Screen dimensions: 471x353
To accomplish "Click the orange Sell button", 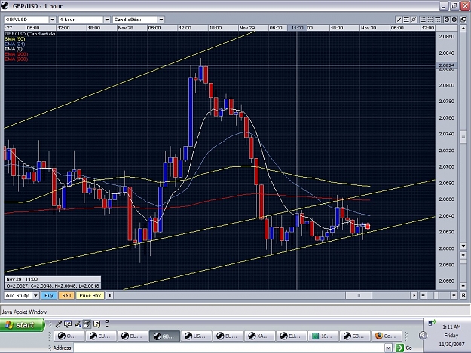I will (x=66, y=295).
